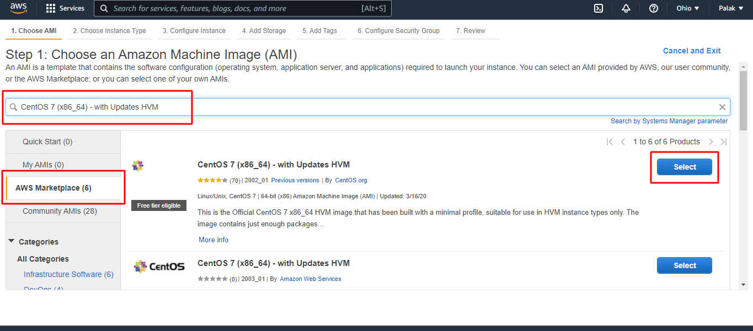
Task: Open Search by Systems Manager parameter
Action: pos(669,121)
